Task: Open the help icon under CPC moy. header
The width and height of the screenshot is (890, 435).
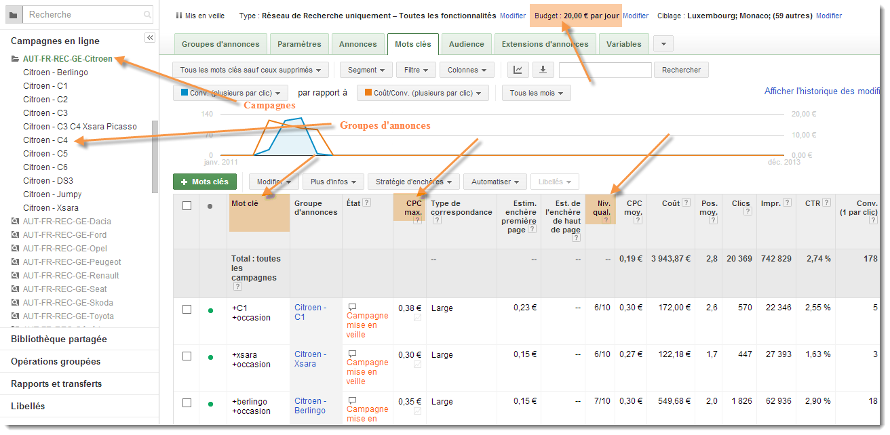Action: click(638, 220)
